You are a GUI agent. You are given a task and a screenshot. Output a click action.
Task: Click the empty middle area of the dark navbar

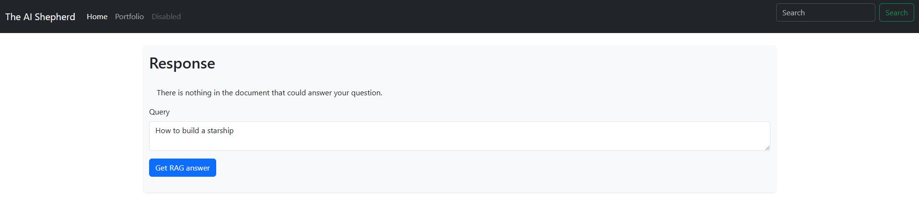pos(479,17)
